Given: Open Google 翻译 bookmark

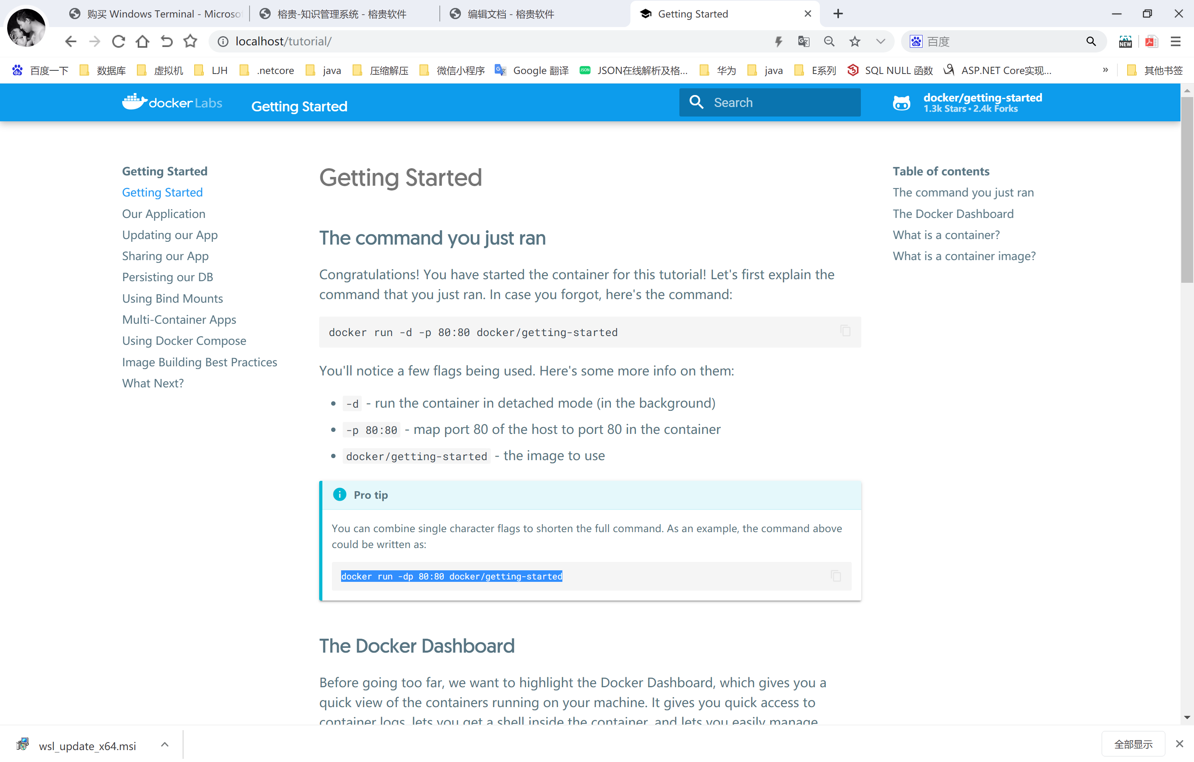Looking at the screenshot, I should tap(532, 70).
